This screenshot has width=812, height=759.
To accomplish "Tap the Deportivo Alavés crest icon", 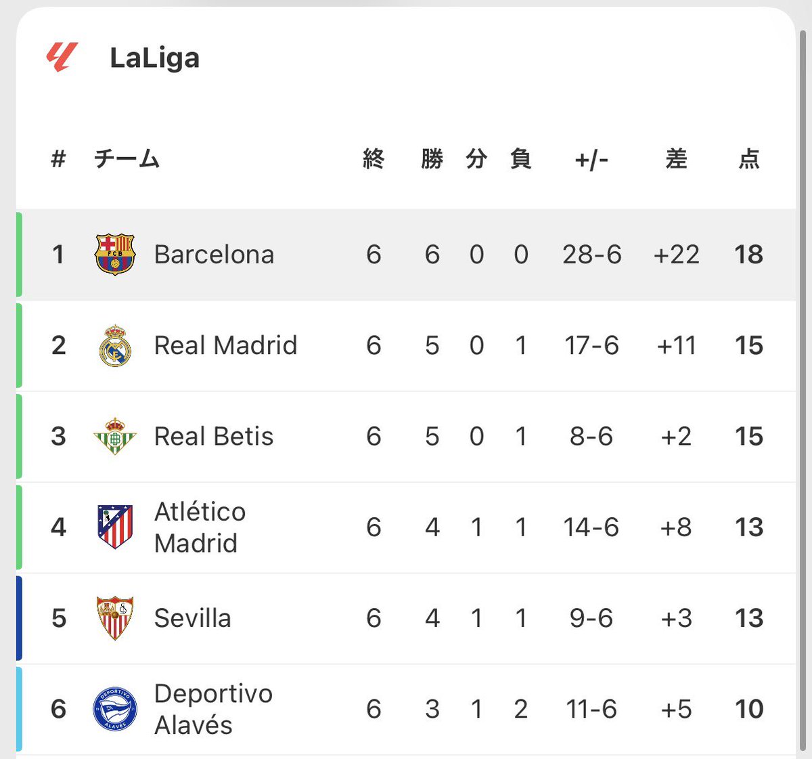I will click(x=115, y=709).
